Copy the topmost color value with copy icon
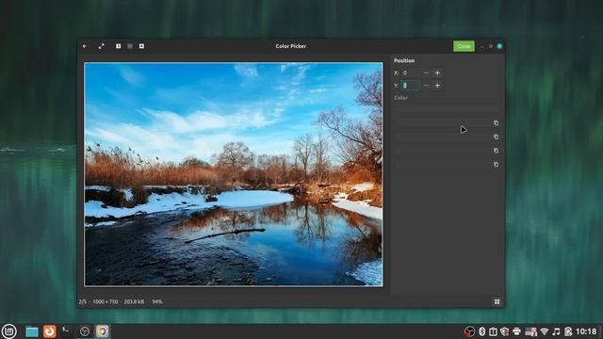 point(497,123)
